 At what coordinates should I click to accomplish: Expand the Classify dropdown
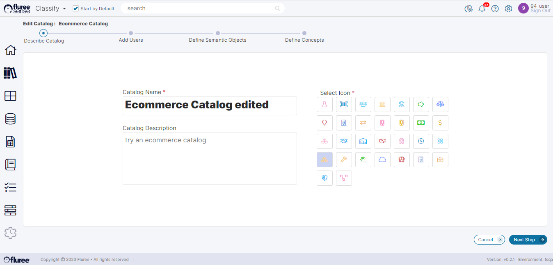point(51,9)
